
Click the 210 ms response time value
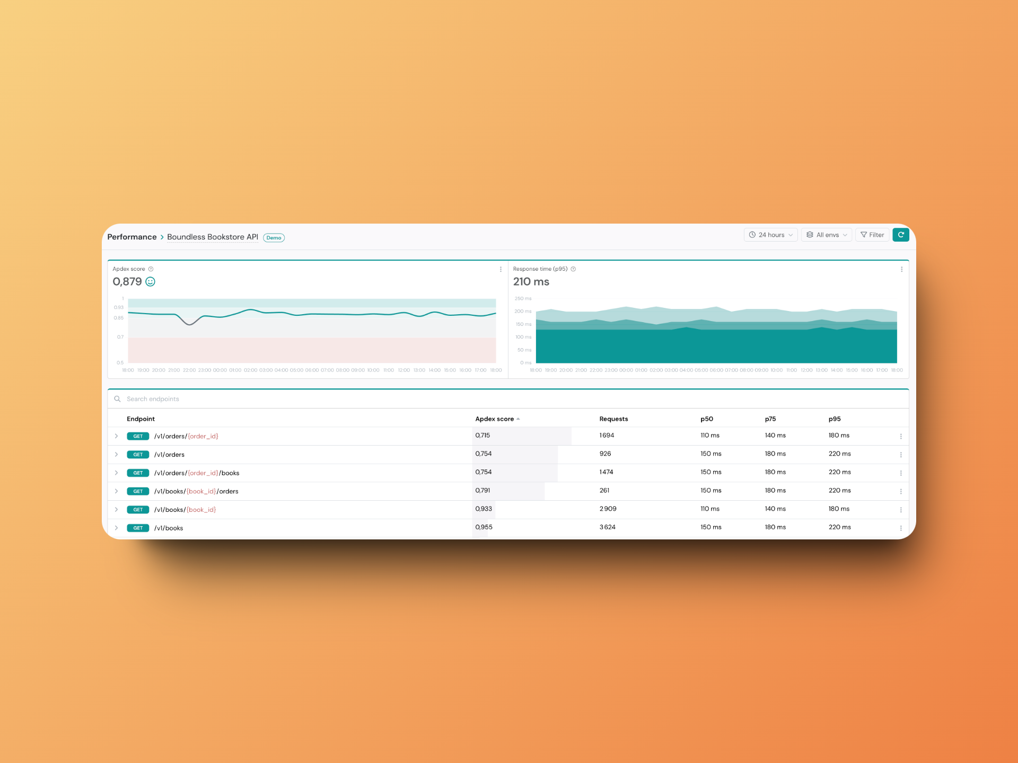point(531,282)
